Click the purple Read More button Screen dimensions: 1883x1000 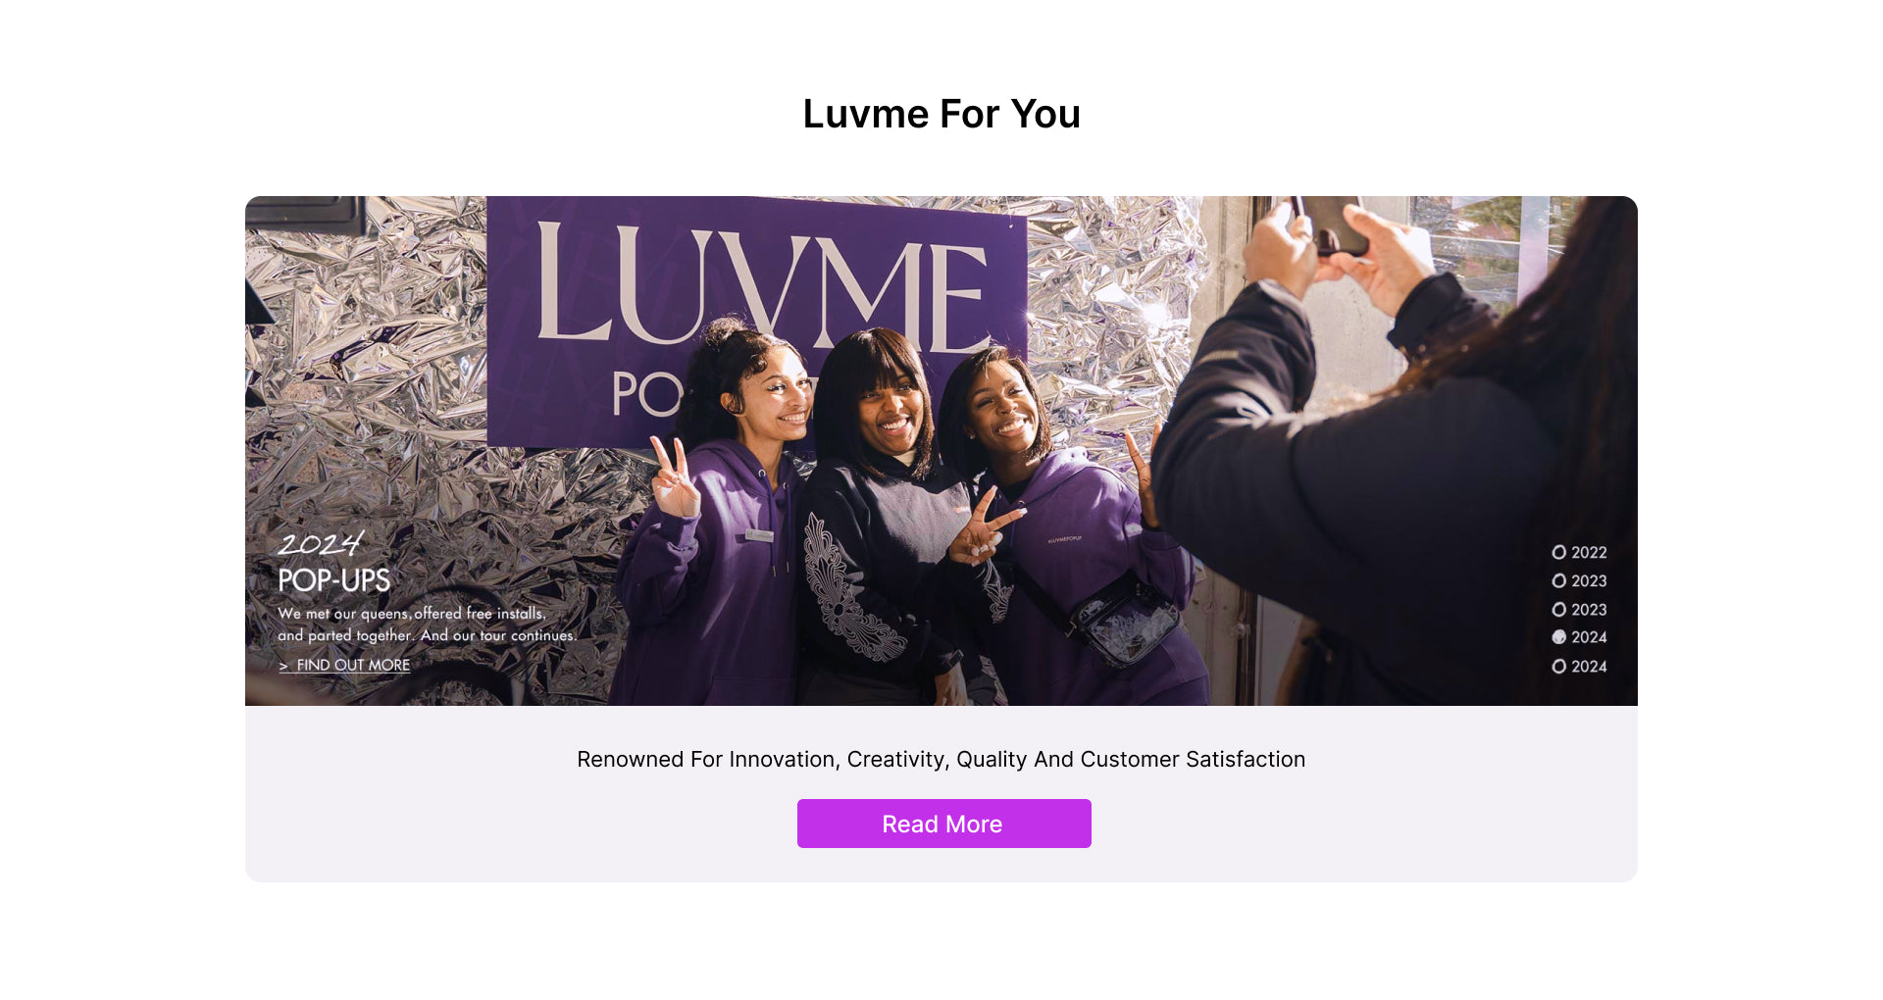coord(943,824)
